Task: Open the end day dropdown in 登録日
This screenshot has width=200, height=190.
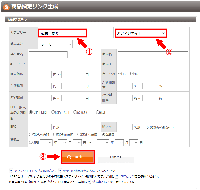Action: point(134,142)
